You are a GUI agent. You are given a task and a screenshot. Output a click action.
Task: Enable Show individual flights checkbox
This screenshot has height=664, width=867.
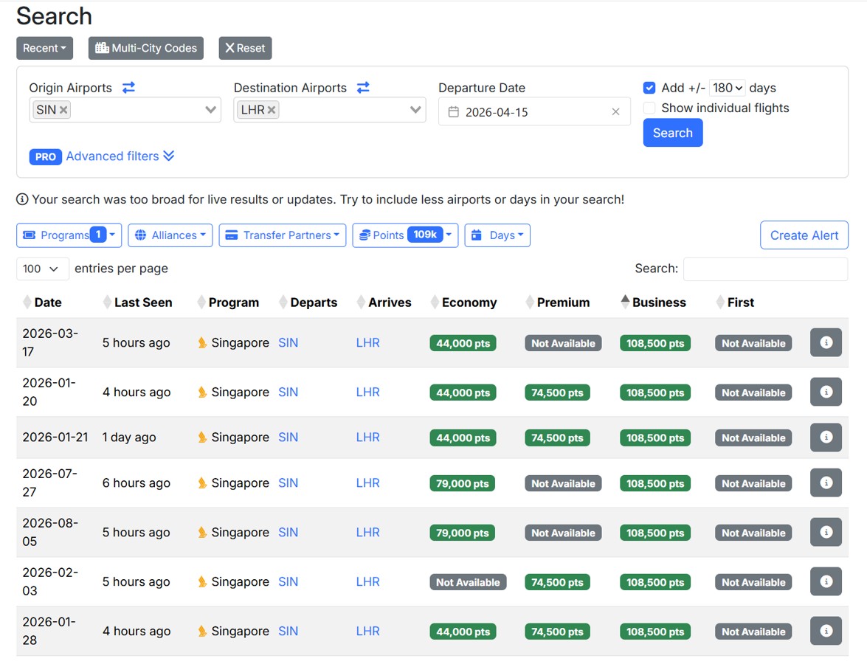[649, 108]
